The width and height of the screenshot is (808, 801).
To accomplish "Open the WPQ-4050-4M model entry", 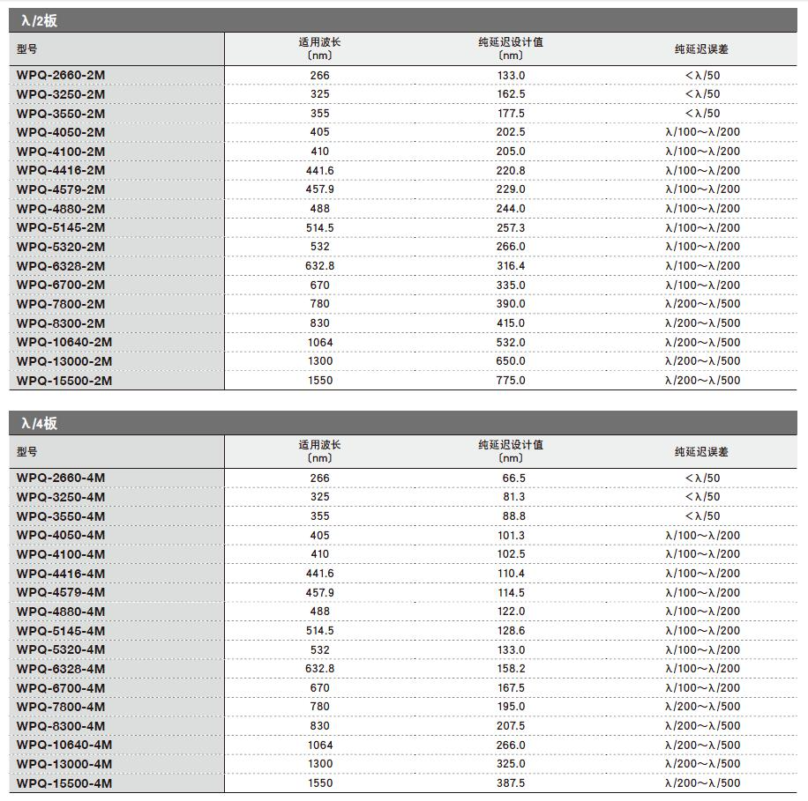I will 61,536.
